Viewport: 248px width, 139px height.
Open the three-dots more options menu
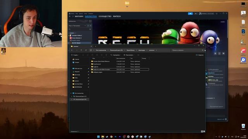138,55
